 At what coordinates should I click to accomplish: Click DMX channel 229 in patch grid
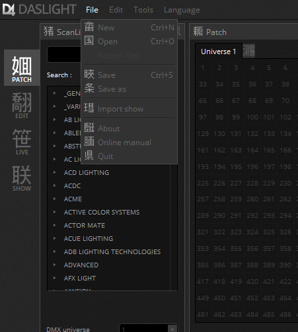(x=269, y=183)
